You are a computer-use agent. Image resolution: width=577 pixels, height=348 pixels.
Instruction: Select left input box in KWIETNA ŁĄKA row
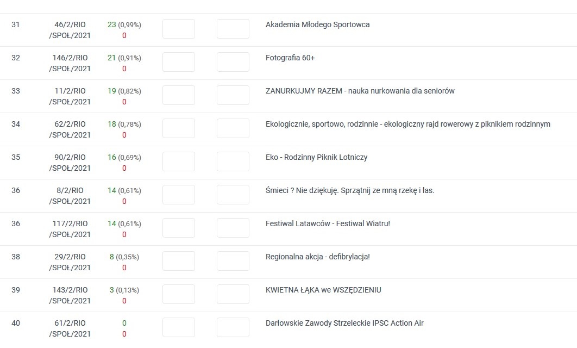[x=179, y=294]
